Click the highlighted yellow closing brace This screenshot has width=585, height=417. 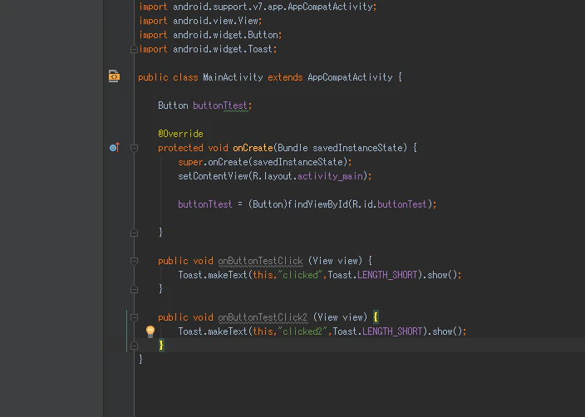(x=161, y=346)
